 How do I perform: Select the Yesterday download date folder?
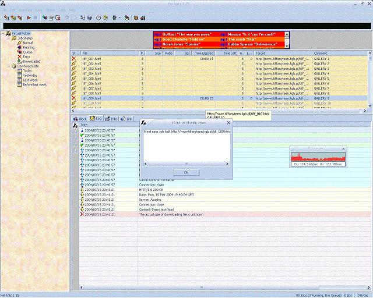[31, 75]
